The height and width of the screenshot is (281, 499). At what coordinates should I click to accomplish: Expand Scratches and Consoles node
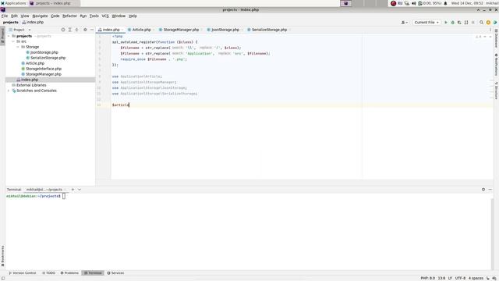(x=9, y=91)
